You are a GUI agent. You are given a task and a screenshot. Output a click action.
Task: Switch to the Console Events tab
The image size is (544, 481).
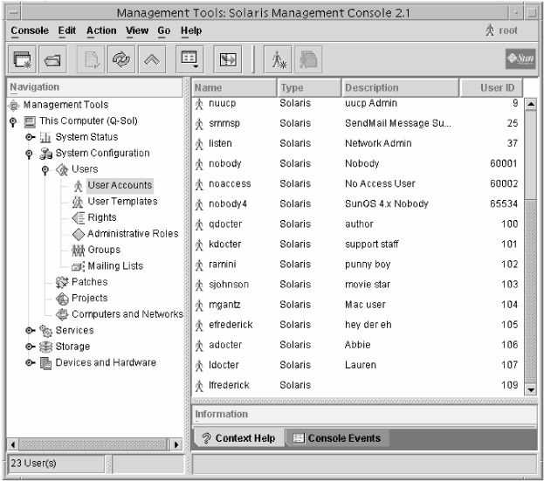click(336, 438)
